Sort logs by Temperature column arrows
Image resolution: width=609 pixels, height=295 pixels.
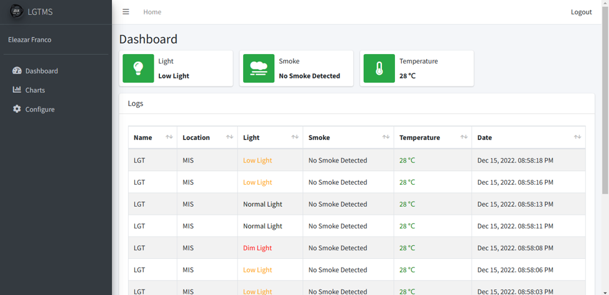pos(463,137)
